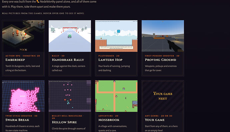Click 'Four levels of running, jumping' description

point(114,68)
